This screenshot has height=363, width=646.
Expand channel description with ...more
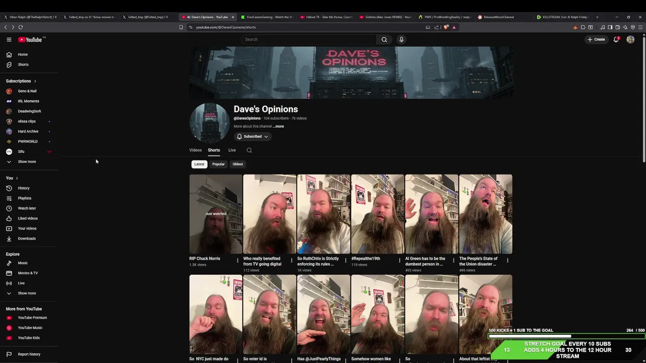pyautogui.click(x=278, y=127)
